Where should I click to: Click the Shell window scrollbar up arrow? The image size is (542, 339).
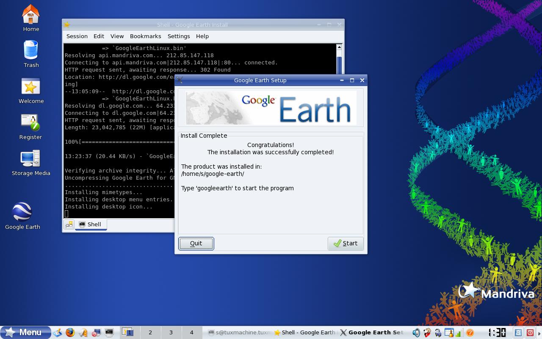point(339,47)
